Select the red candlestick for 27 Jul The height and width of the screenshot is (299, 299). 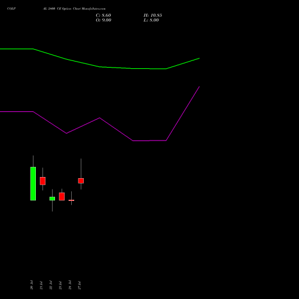point(81,181)
